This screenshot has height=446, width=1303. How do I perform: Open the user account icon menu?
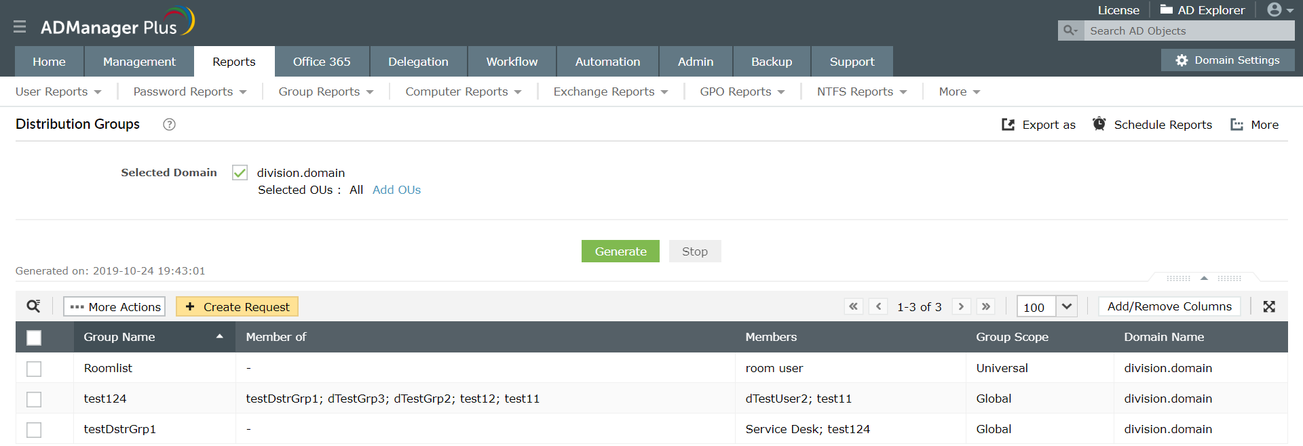point(1280,10)
